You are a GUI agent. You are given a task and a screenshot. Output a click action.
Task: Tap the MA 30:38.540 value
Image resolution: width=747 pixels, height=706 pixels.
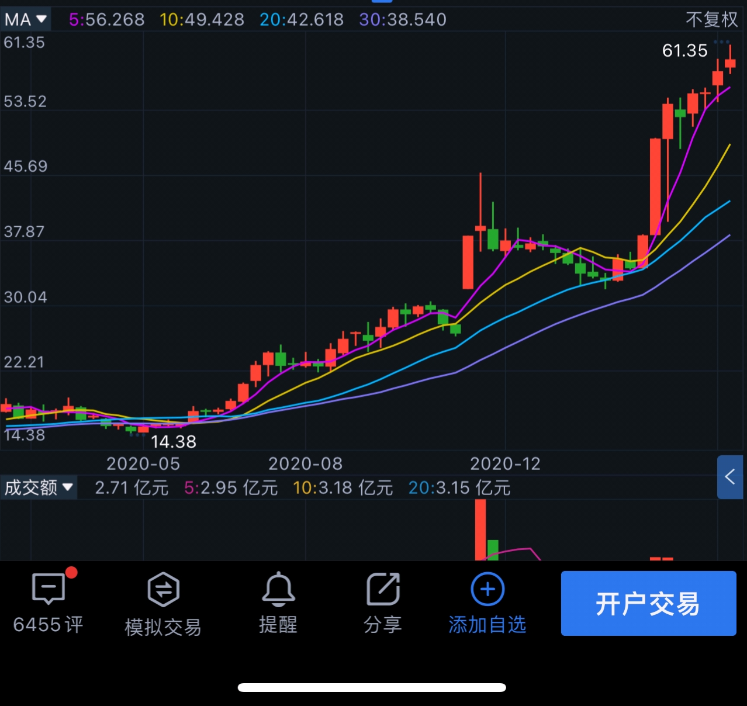point(403,19)
